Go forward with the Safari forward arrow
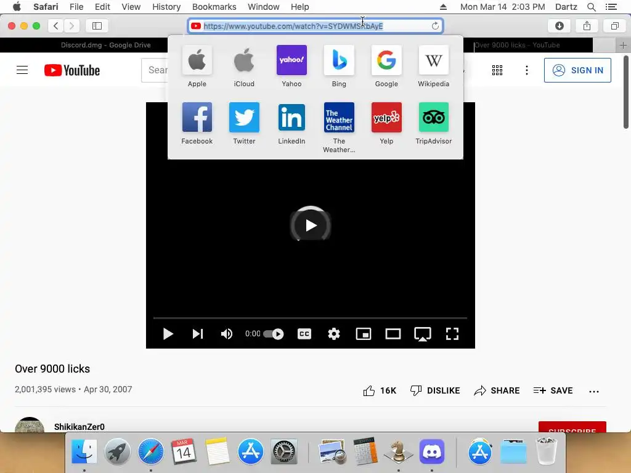The height and width of the screenshot is (473, 631). (71, 26)
